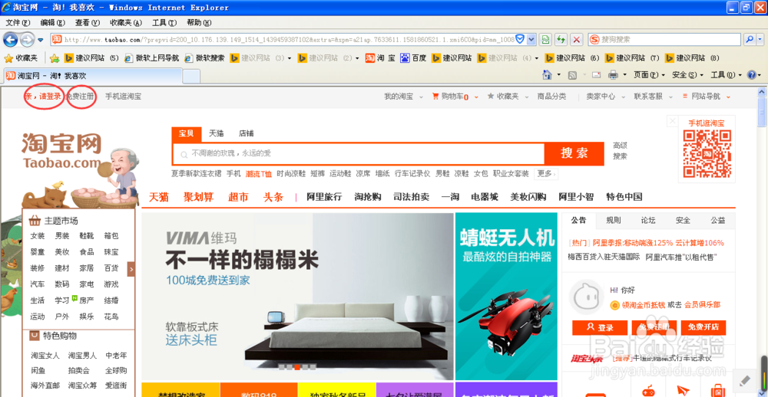This screenshot has height=397, width=768.
Task: Open 阿里旅行 navigation link
Action: (324, 197)
